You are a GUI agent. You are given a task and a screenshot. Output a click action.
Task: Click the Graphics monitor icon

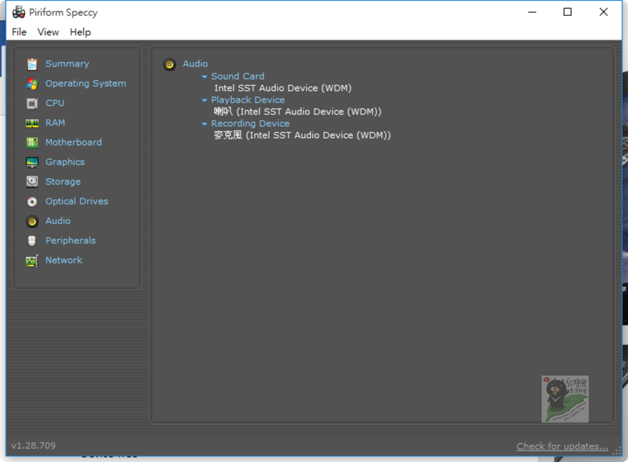click(x=32, y=162)
